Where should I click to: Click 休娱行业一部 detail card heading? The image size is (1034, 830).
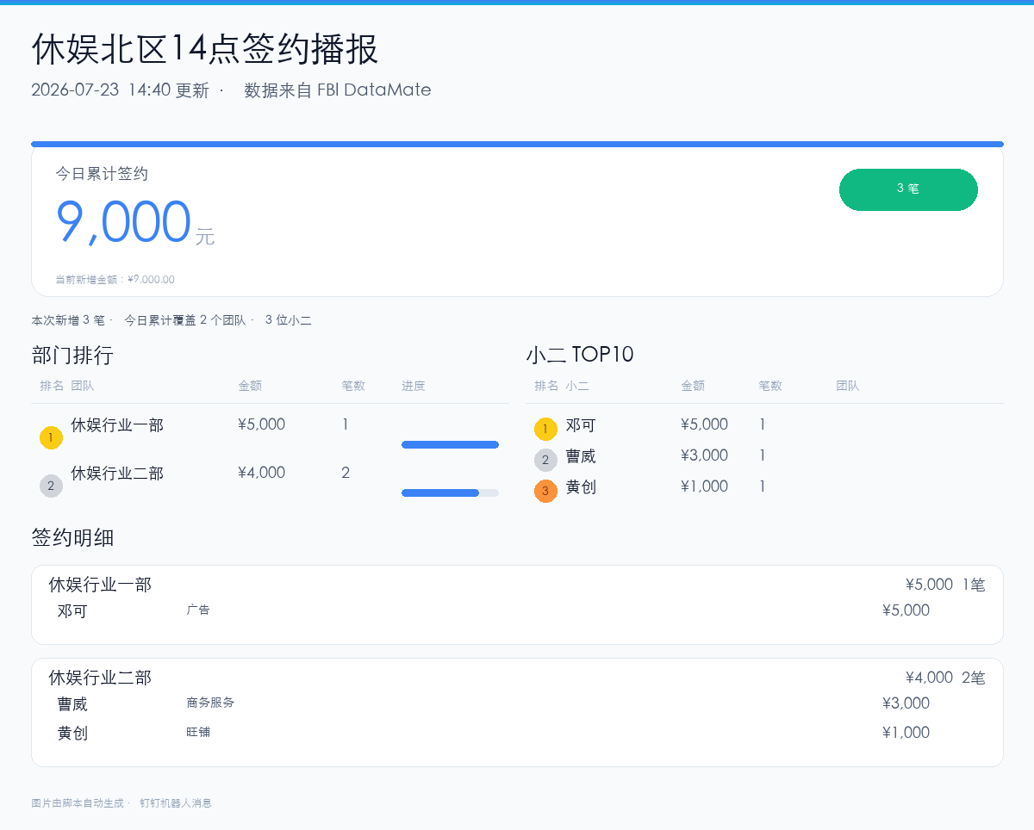(x=100, y=585)
